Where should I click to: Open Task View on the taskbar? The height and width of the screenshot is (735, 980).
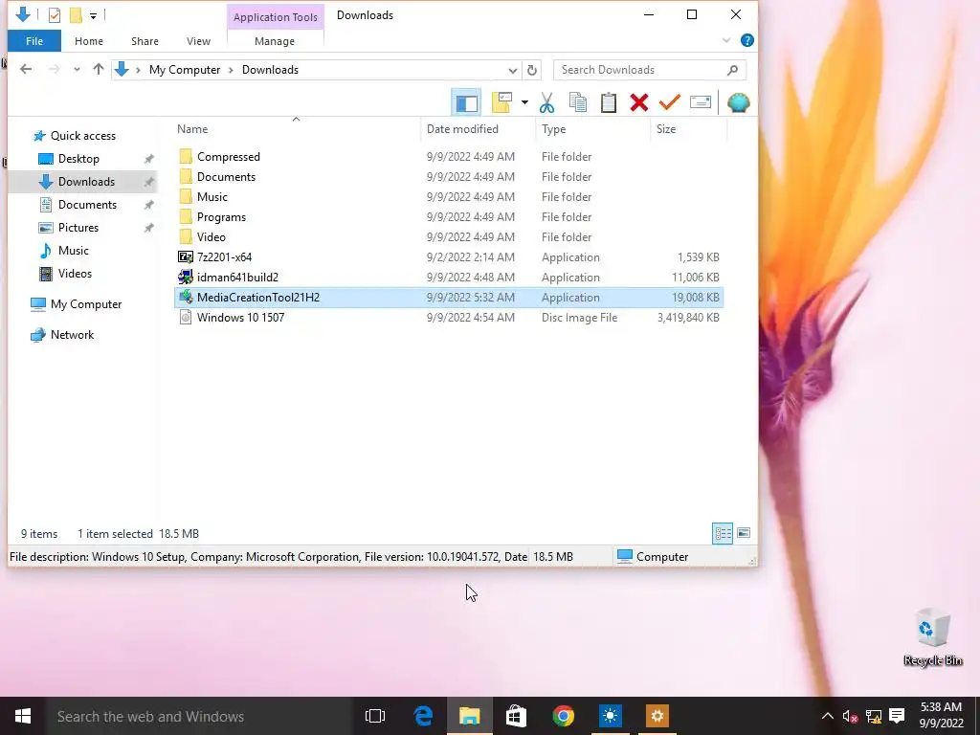(375, 716)
